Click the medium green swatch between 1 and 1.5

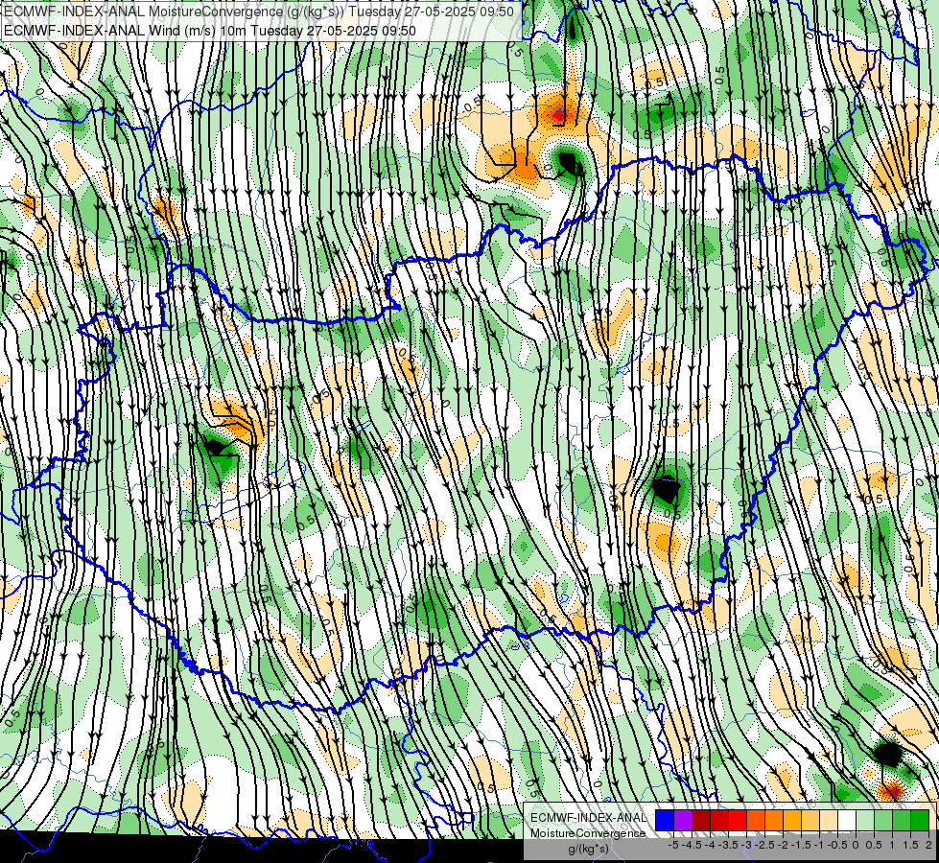pos(902,821)
